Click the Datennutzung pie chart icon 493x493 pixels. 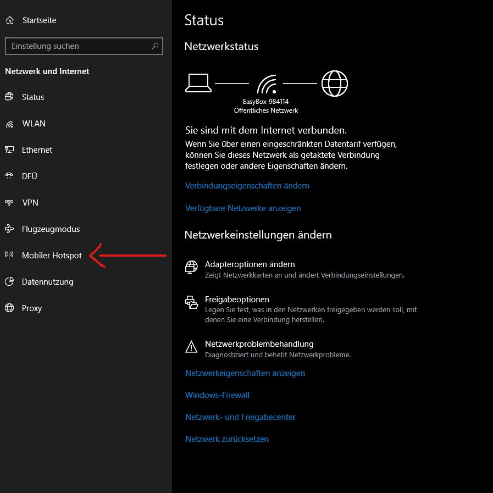[x=9, y=282]
